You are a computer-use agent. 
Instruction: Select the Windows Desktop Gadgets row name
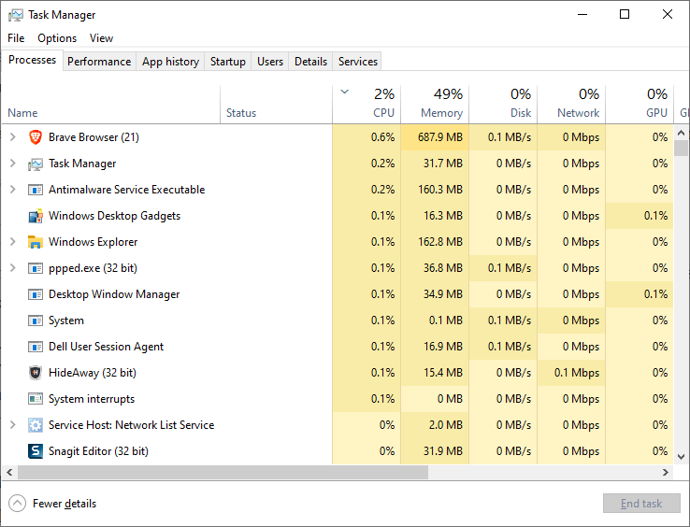pos(114,216)
